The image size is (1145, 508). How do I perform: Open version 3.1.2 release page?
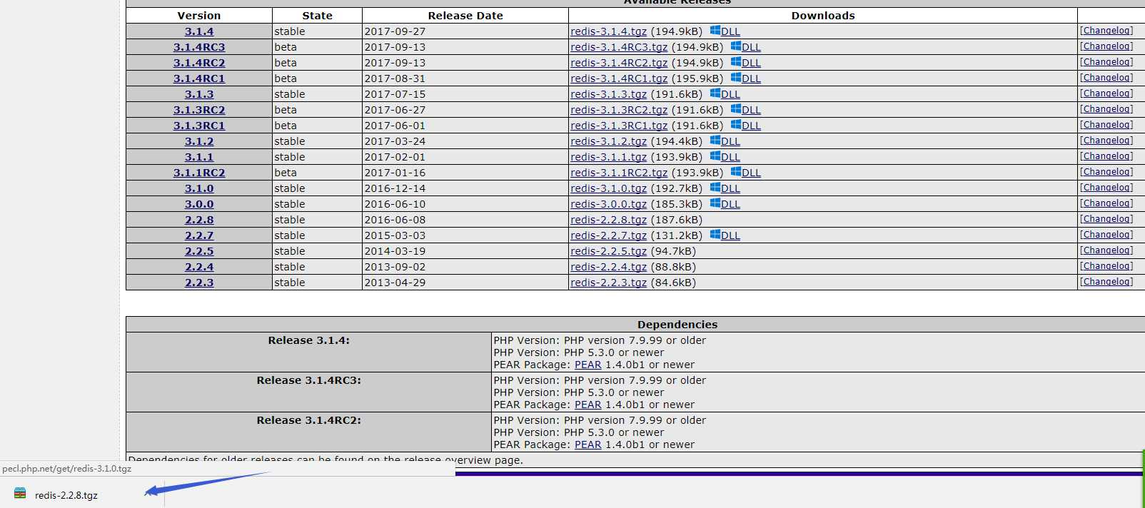pos(199,141)
